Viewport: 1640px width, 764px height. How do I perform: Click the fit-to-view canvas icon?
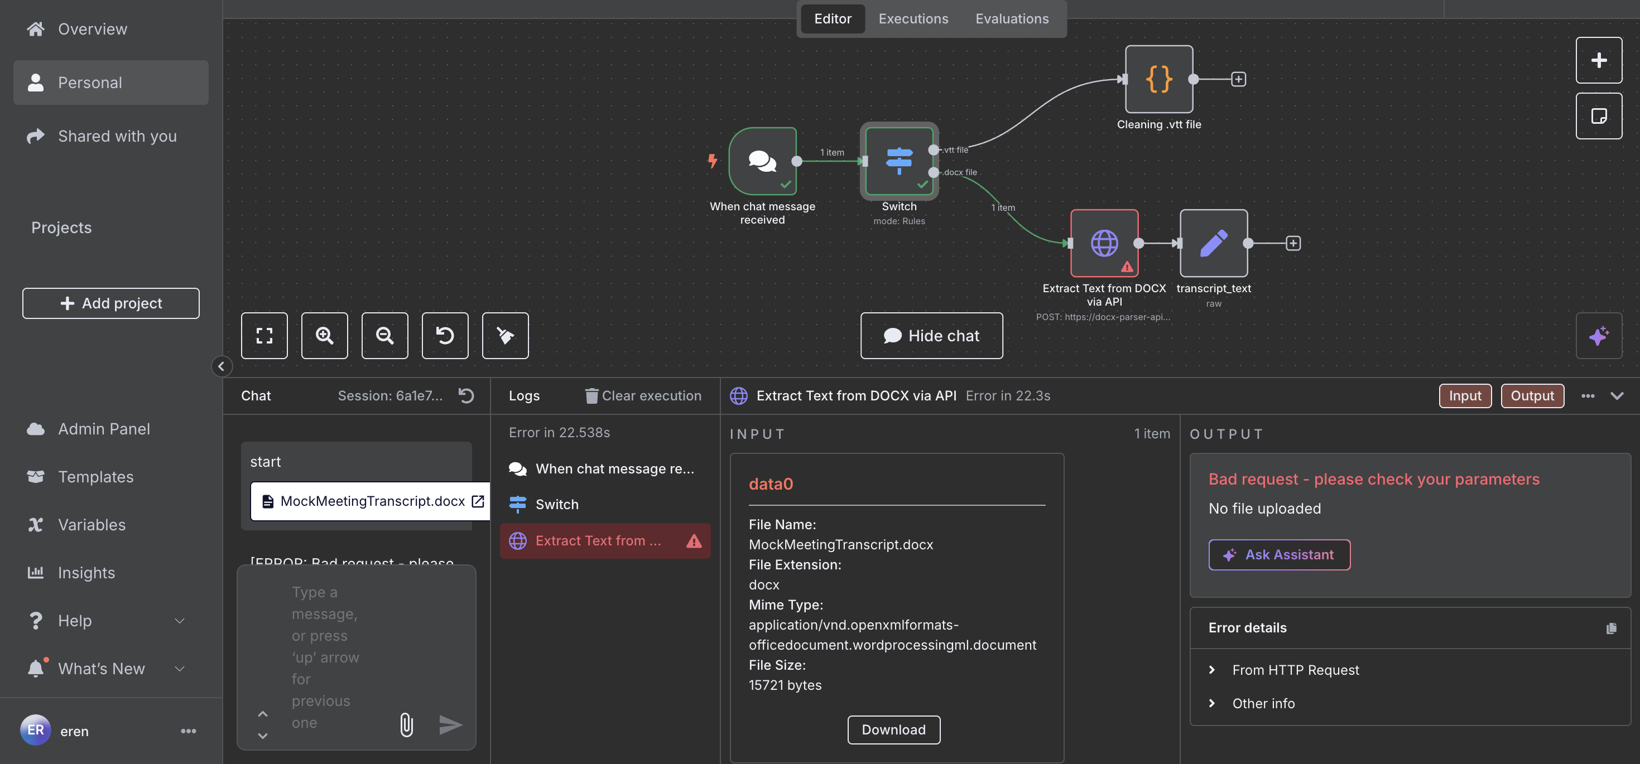coord(264,335)
